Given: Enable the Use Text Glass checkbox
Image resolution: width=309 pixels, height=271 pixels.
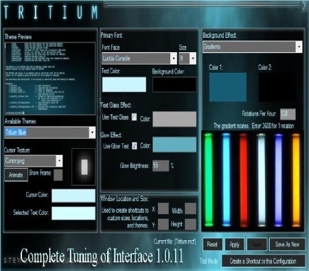Looking at the screenshot, I should (135, 117).
